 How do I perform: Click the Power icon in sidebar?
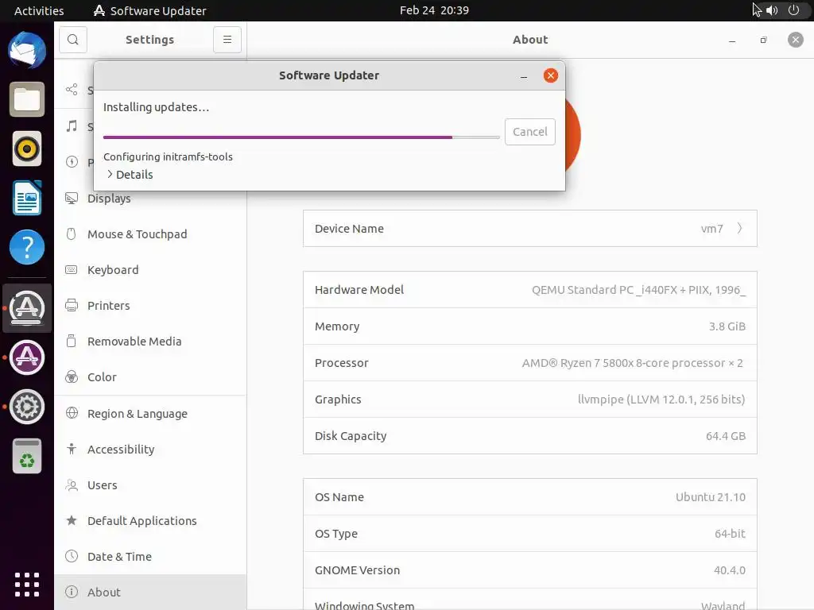[x=72, y=162]
